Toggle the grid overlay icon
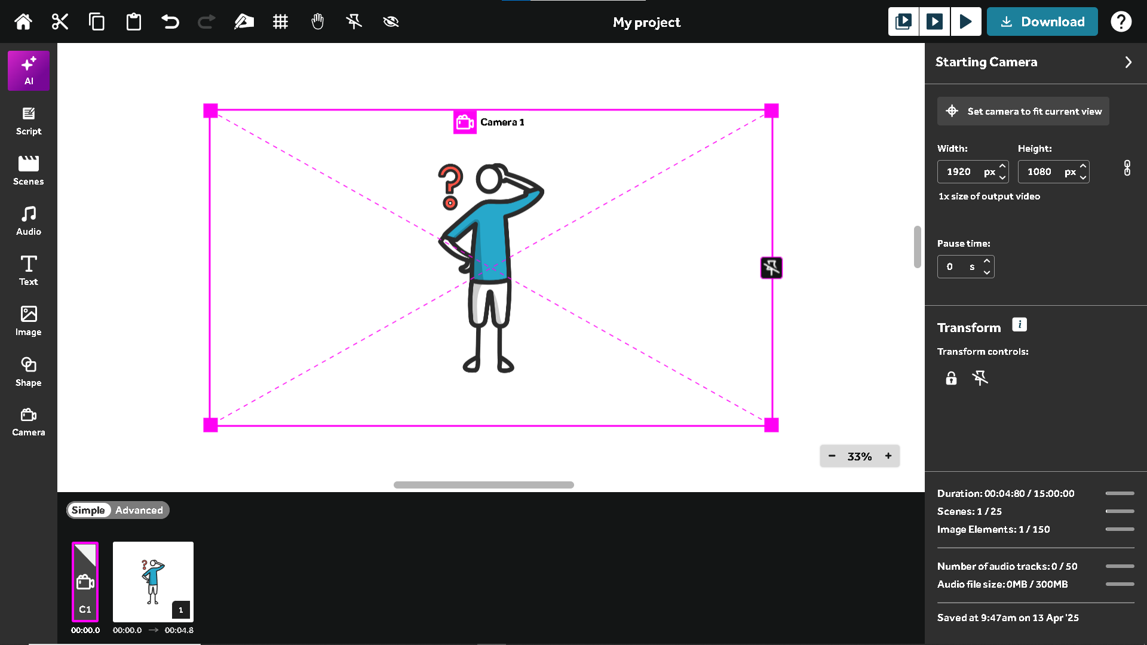This screenshot has height=645, width=1147. tap(280, 22)
